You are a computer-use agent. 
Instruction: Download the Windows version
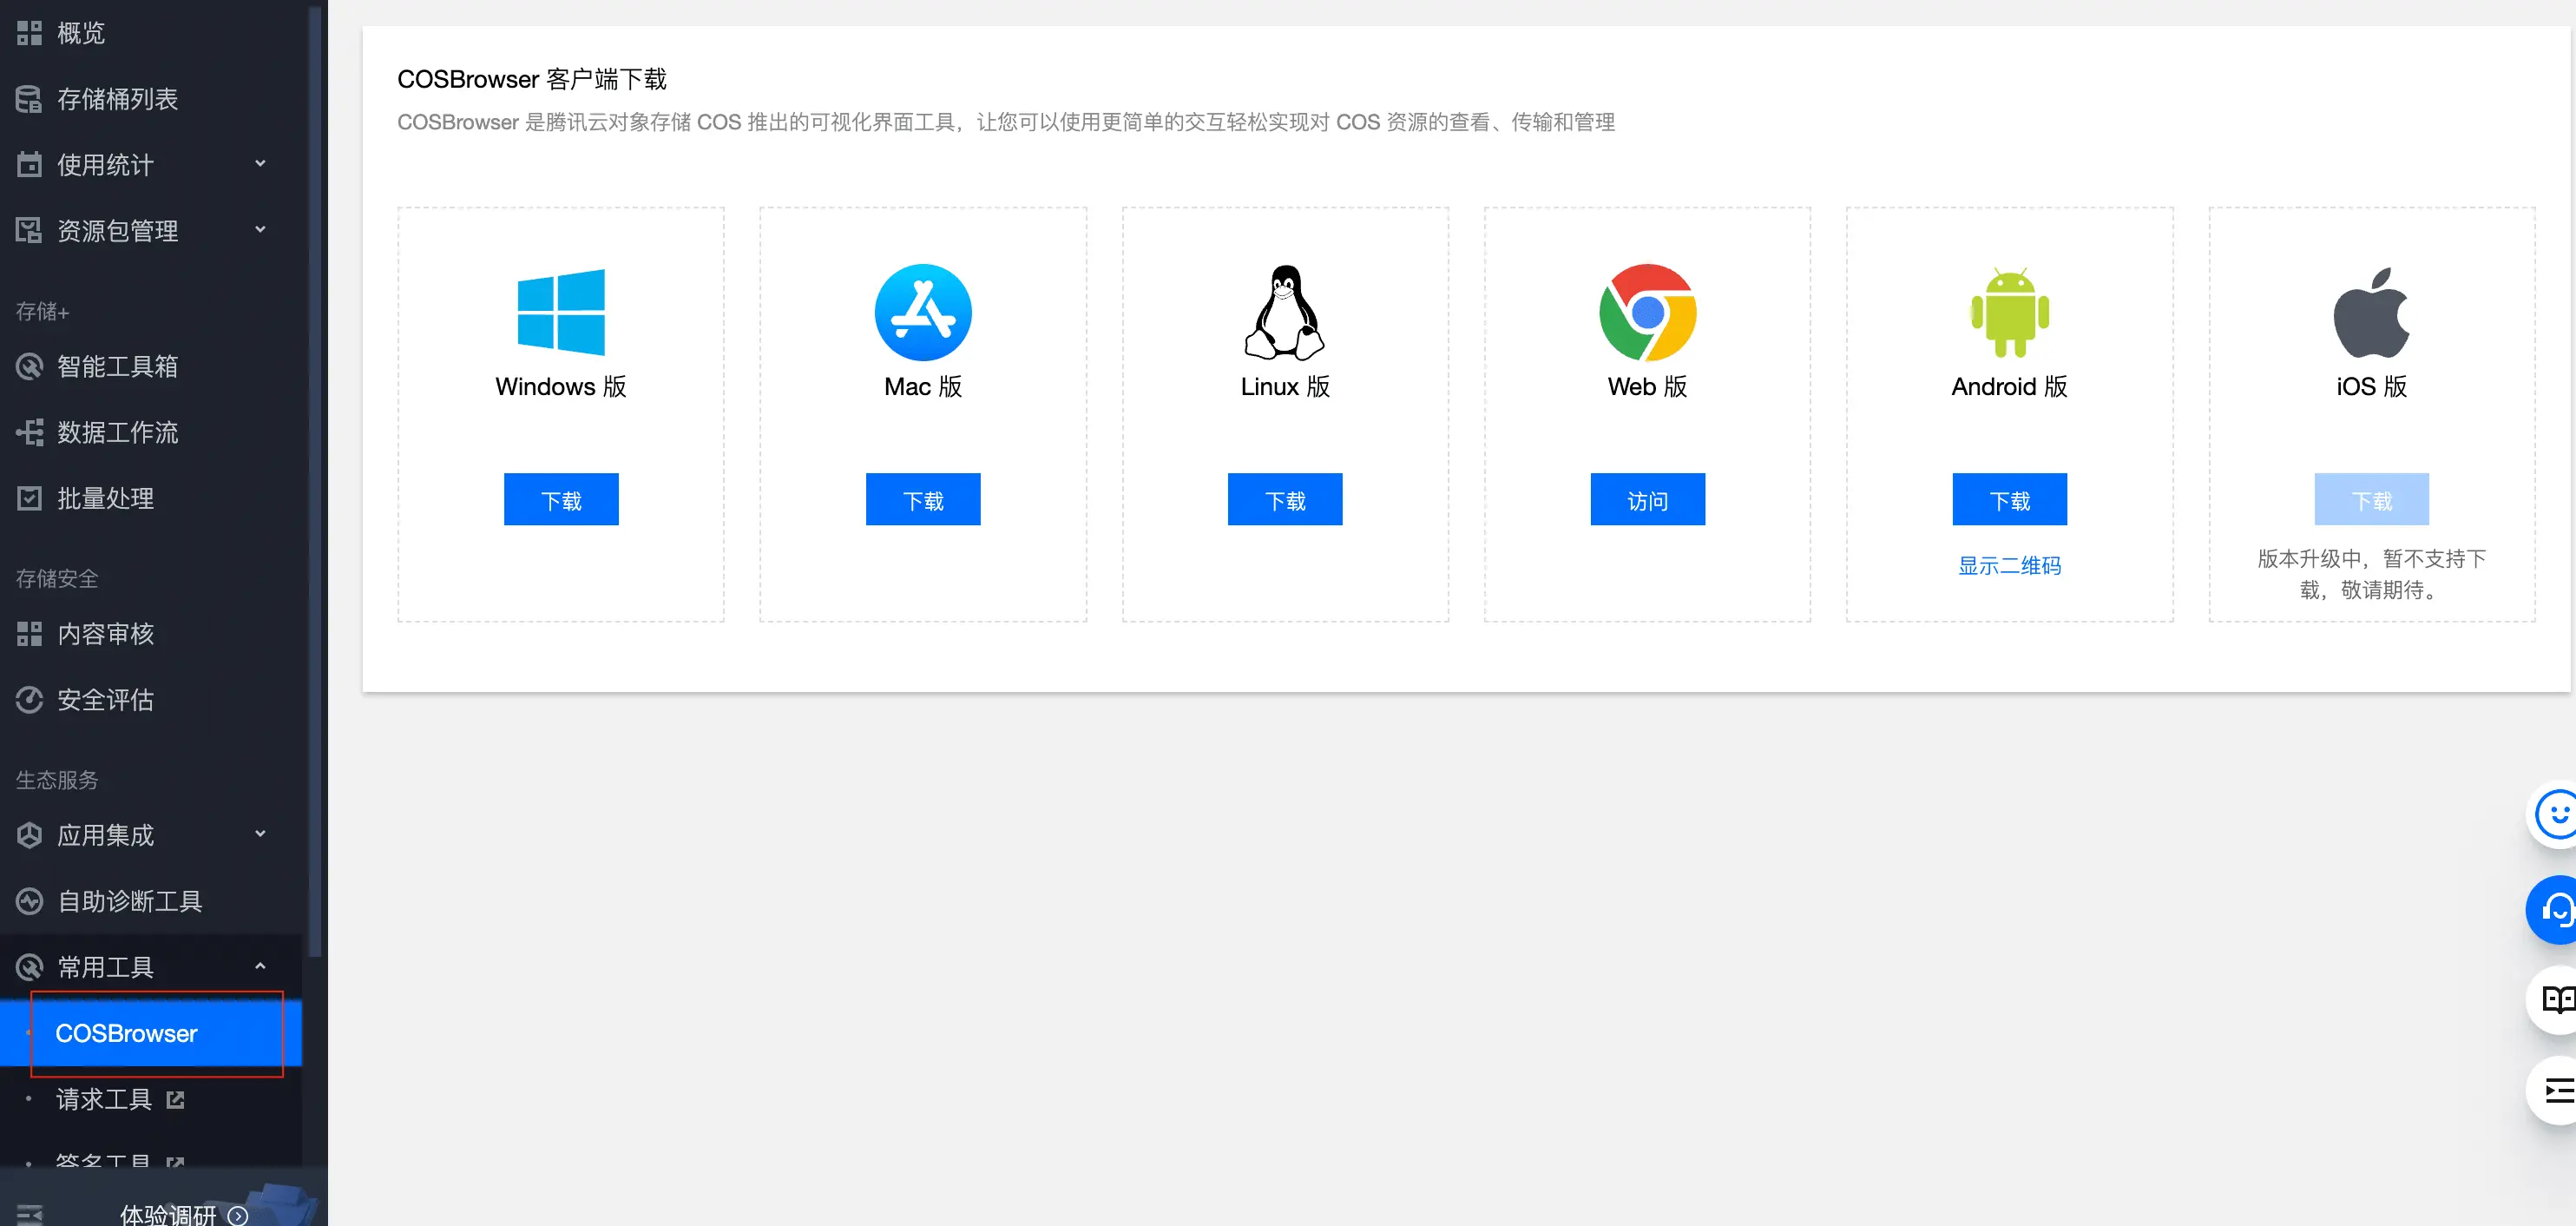[560, 499]
